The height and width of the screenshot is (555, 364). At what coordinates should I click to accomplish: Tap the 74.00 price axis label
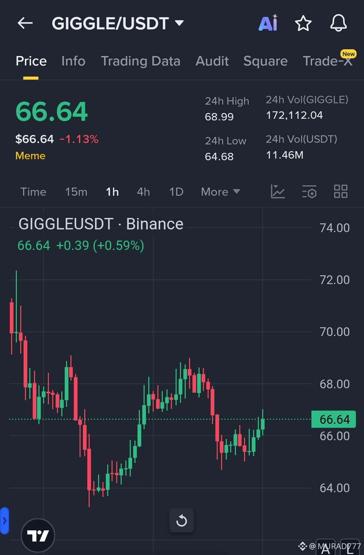click(335, 228)
